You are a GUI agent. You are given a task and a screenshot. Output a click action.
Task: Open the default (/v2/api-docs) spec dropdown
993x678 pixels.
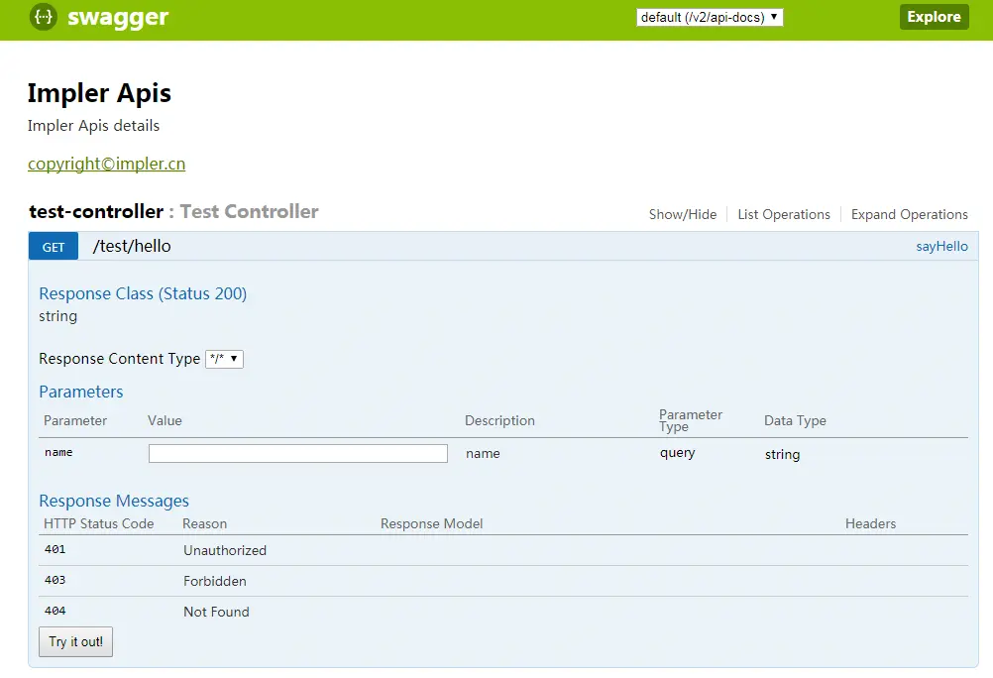tap(710, 17)
